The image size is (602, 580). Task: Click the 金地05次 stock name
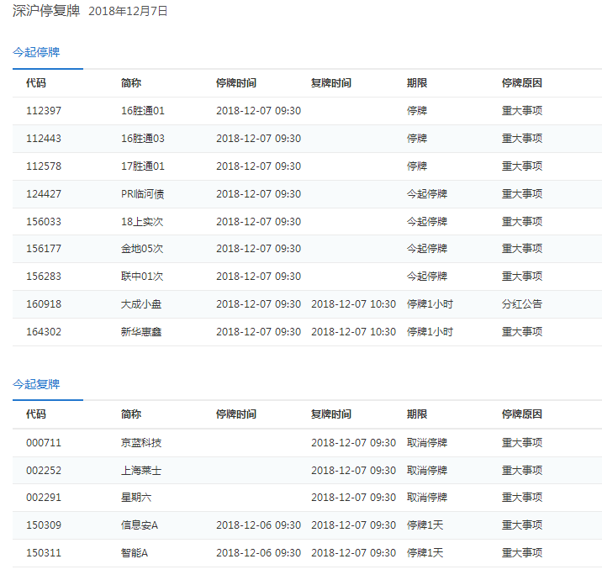143,249
